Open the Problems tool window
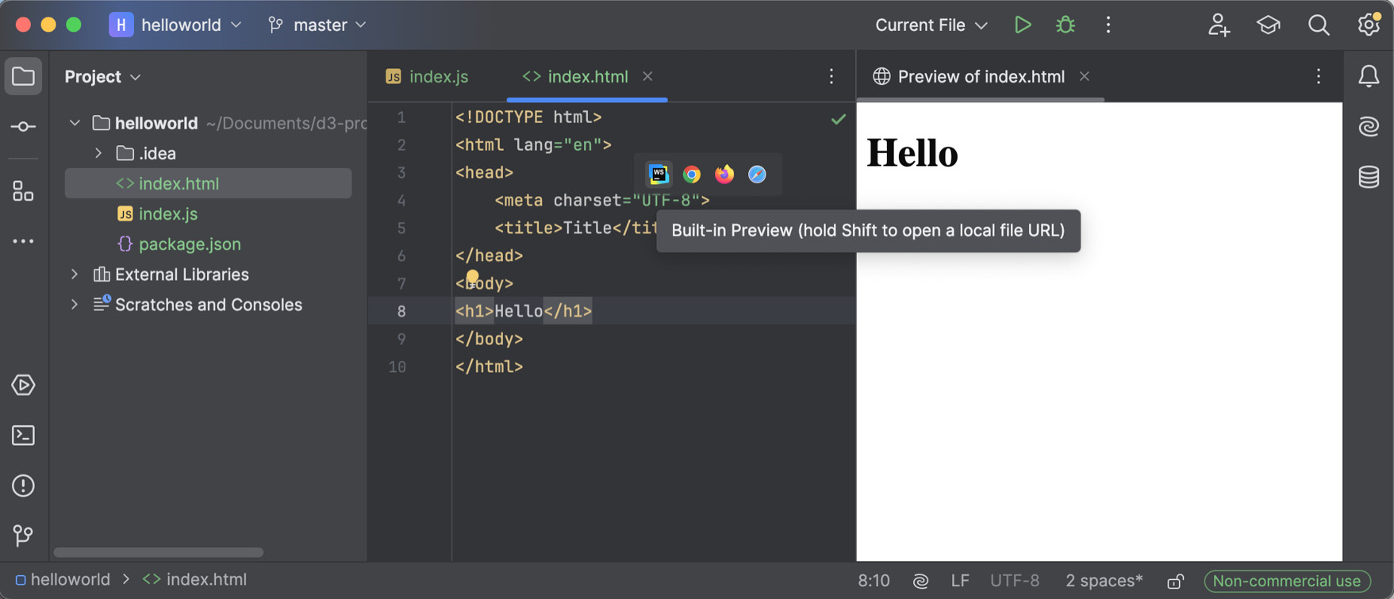Viewport: 1394px width, 599px height. click(x=23, y=486)
